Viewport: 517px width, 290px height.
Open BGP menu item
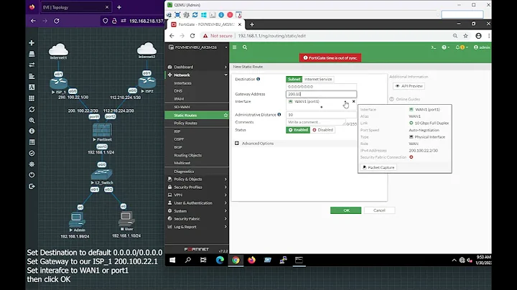(x=178, y=147)
